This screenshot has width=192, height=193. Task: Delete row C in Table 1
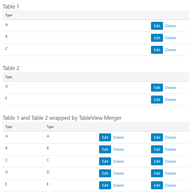170,50
